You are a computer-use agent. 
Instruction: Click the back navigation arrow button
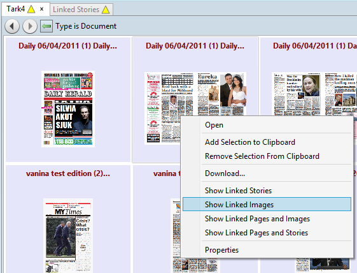12,26
